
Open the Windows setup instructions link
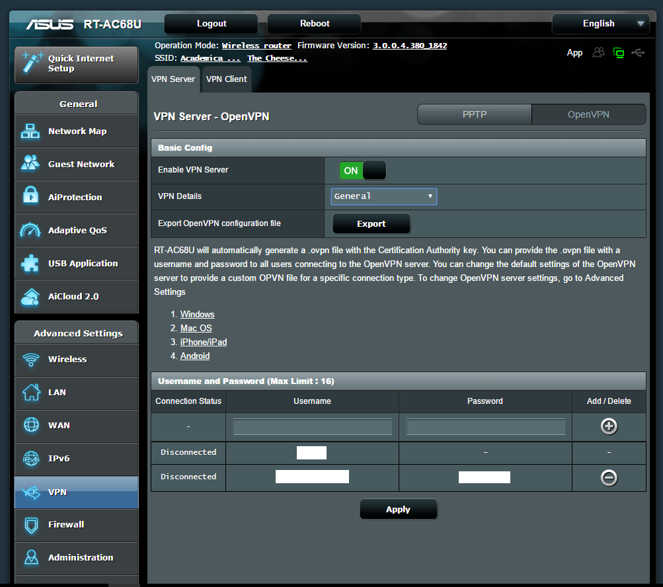(x=197, y=314)
